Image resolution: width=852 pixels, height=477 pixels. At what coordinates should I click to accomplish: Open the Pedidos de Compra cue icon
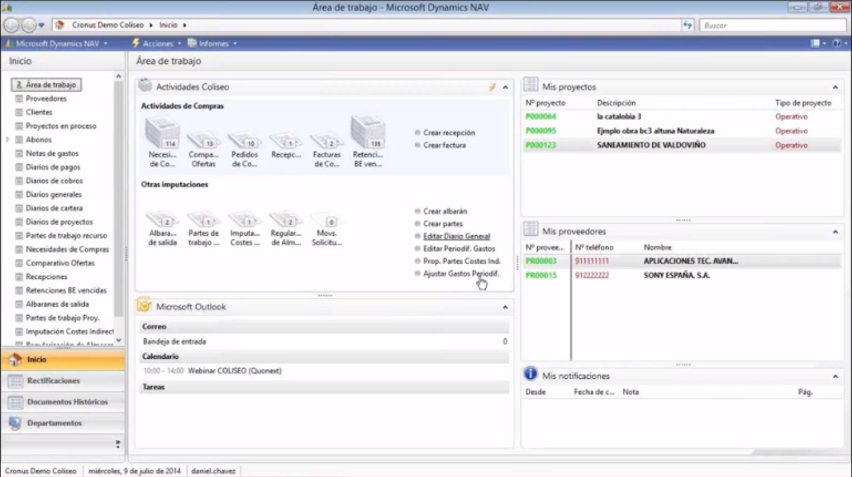pyautogui.click(x=245, y=142)
